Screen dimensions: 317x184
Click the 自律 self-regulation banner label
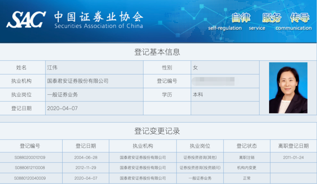point(225,22)
